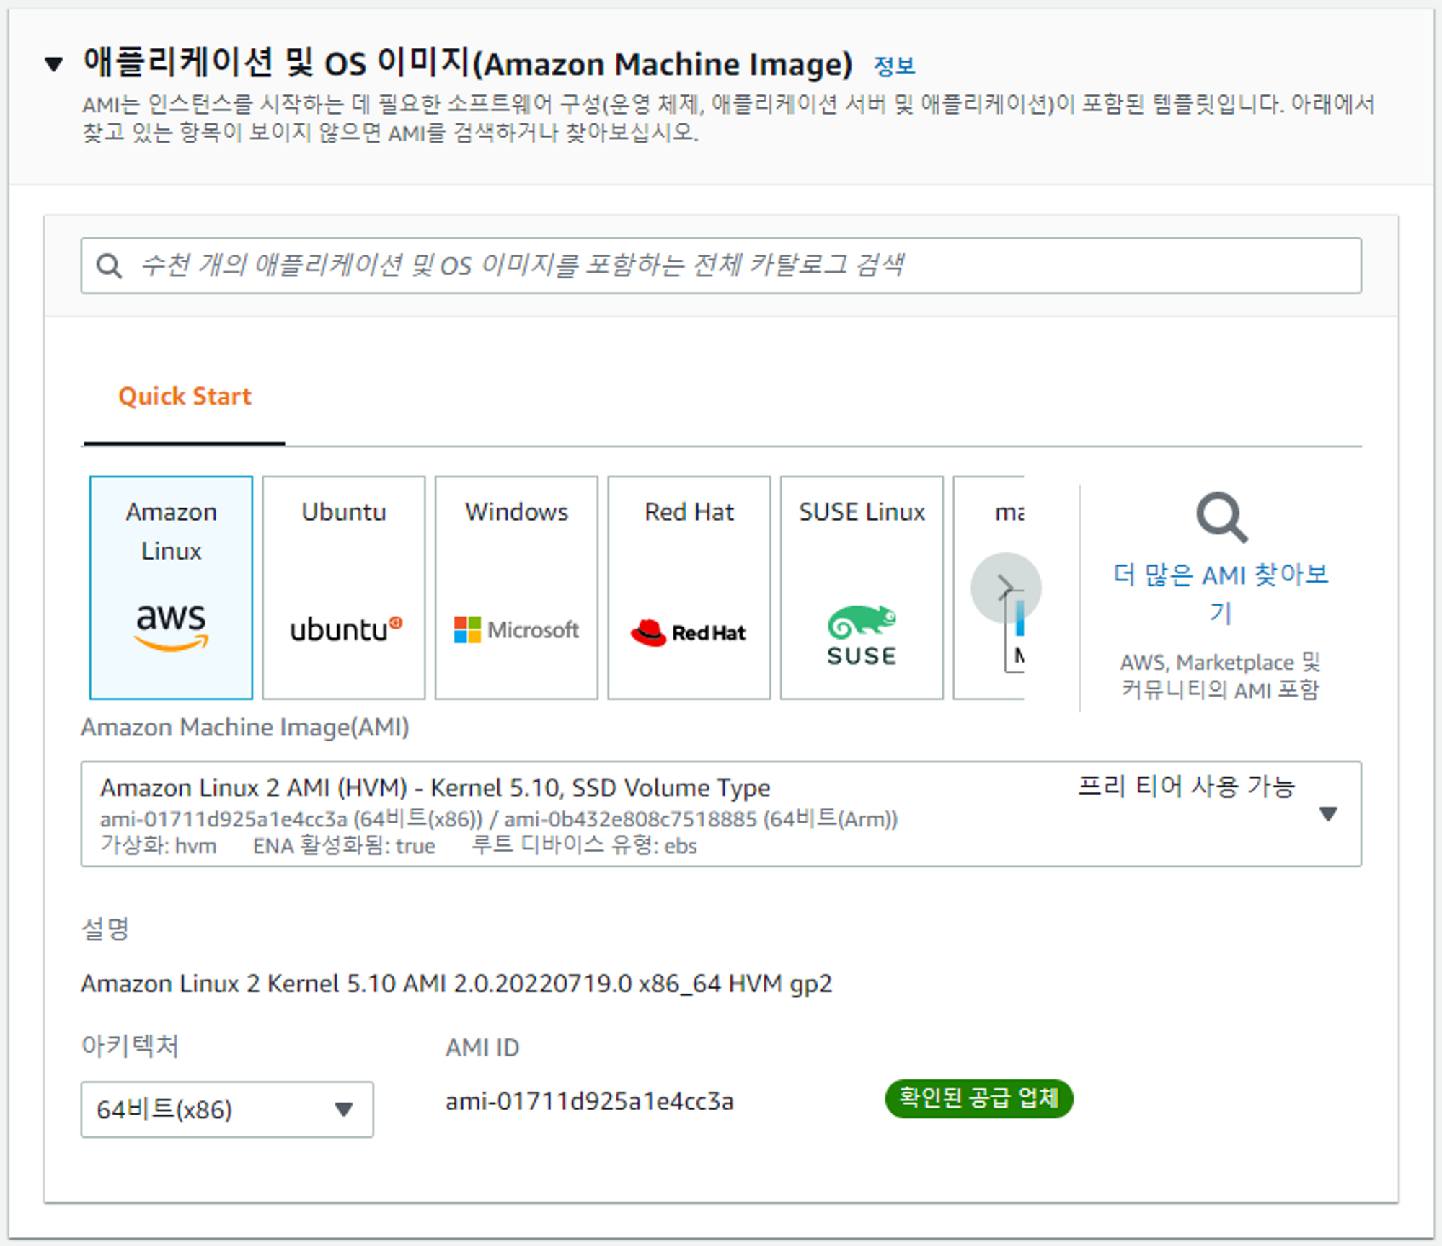Select the Ubuntu AMI card
This screenshot has width=1442, height=1246.
click(x=344, y=587)
